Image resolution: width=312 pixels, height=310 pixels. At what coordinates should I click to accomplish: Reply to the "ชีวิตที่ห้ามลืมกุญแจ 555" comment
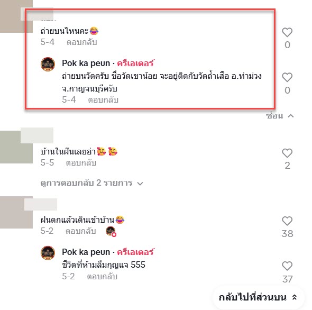tap(102, 277)
